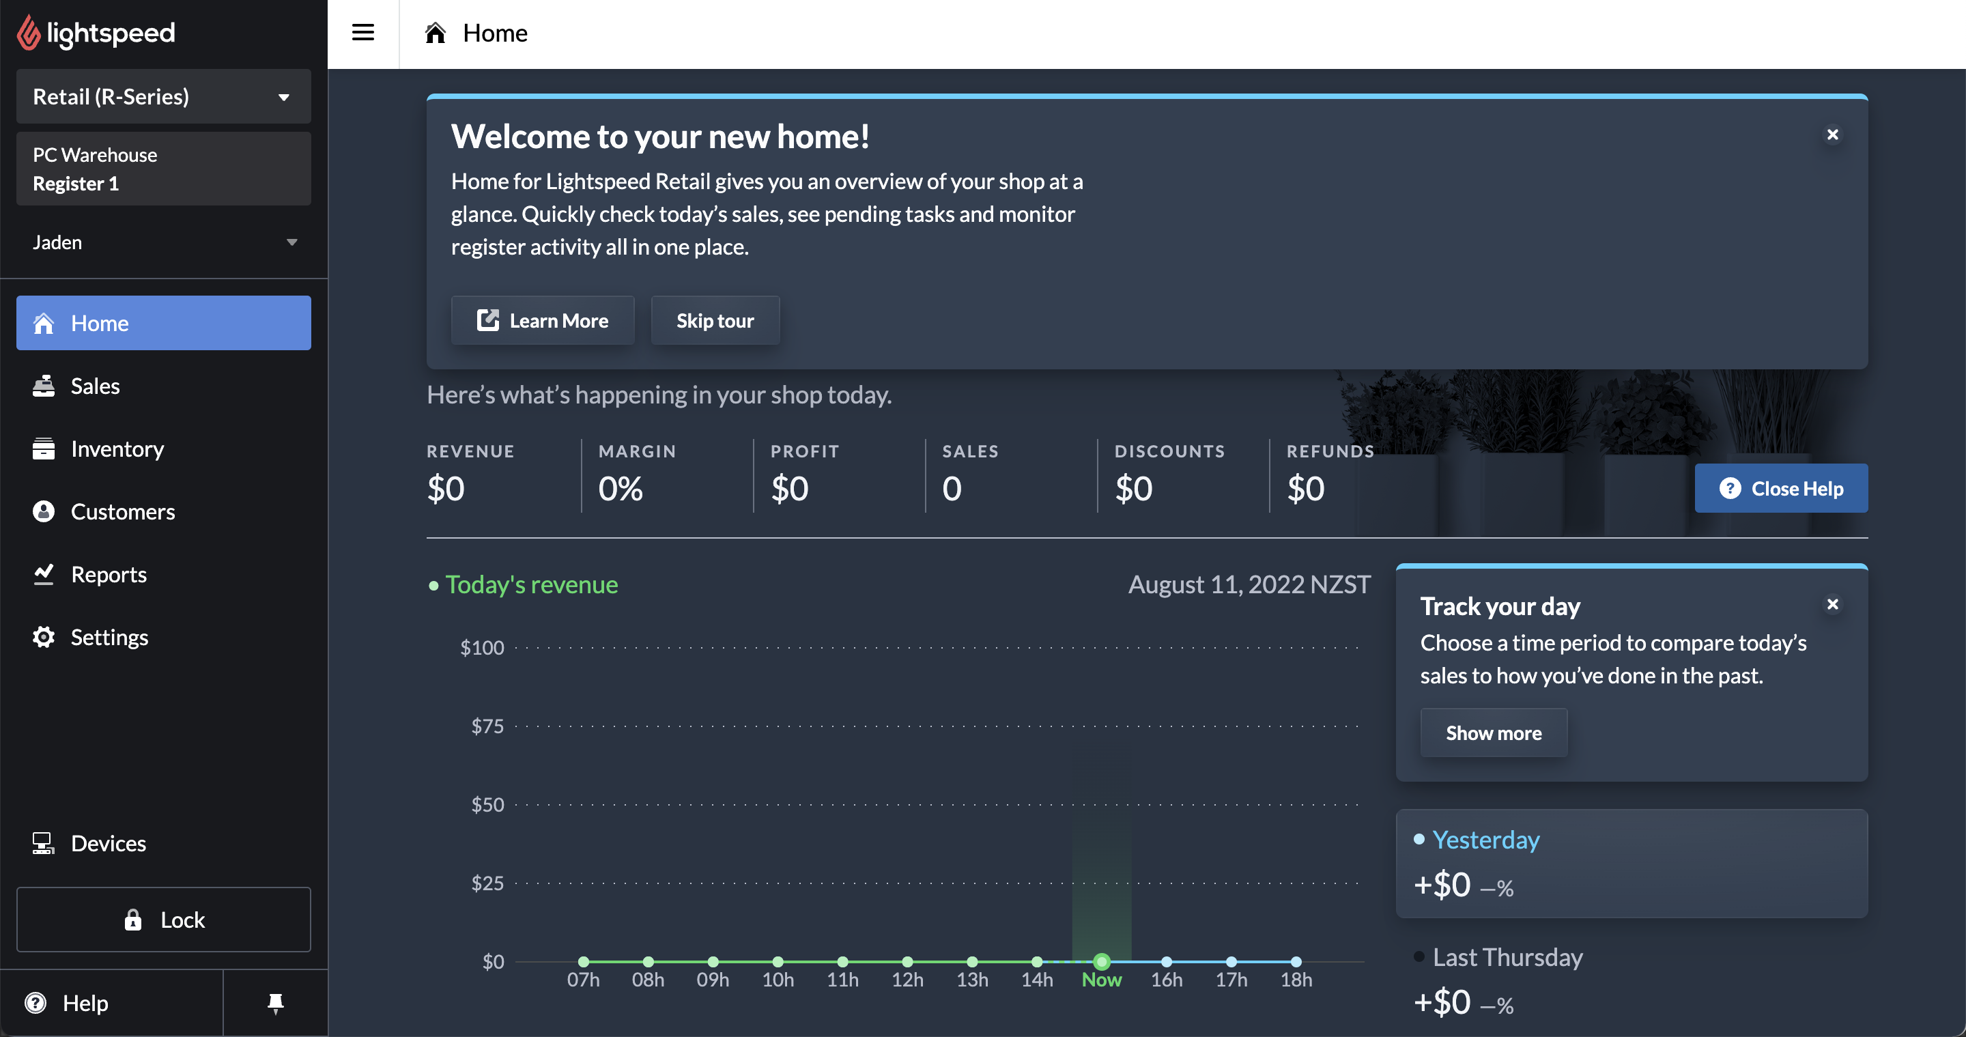The image size is (1966, 1037).
Task: Click the 07h data point on chart
Action: (x=584, y=961)
